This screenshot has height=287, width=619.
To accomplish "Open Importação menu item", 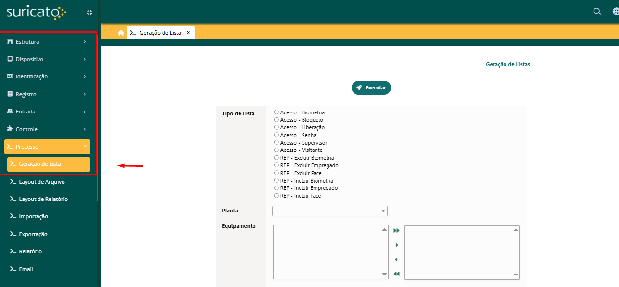I will pyautogui.click(x=34, y=216).
